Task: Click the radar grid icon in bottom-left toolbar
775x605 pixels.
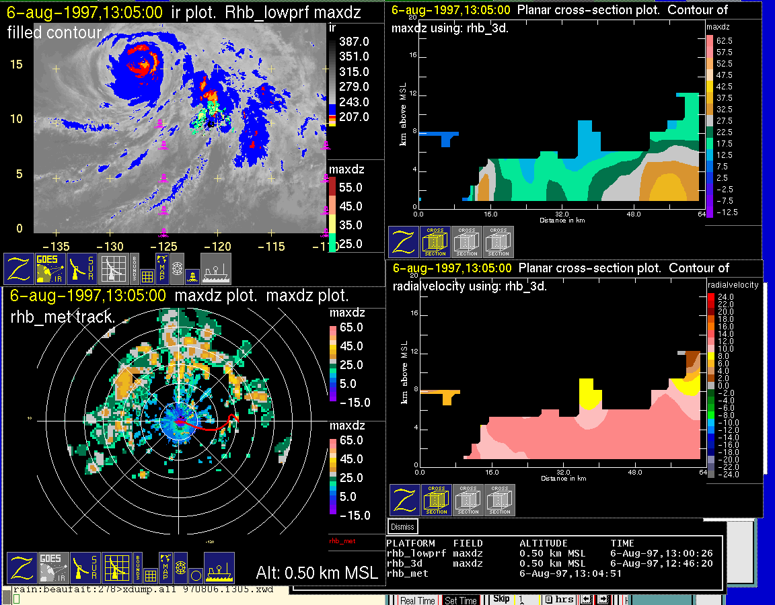Action: tap(115, 568)
